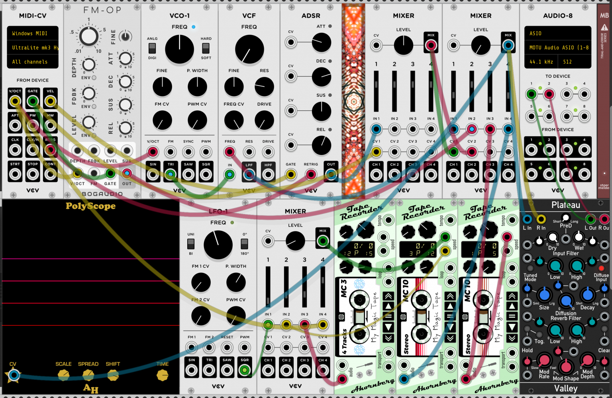Open the 44.1 kHz sample rate dropdown
612x398 pixels.
pyautogui.click(x=541, y=62)
